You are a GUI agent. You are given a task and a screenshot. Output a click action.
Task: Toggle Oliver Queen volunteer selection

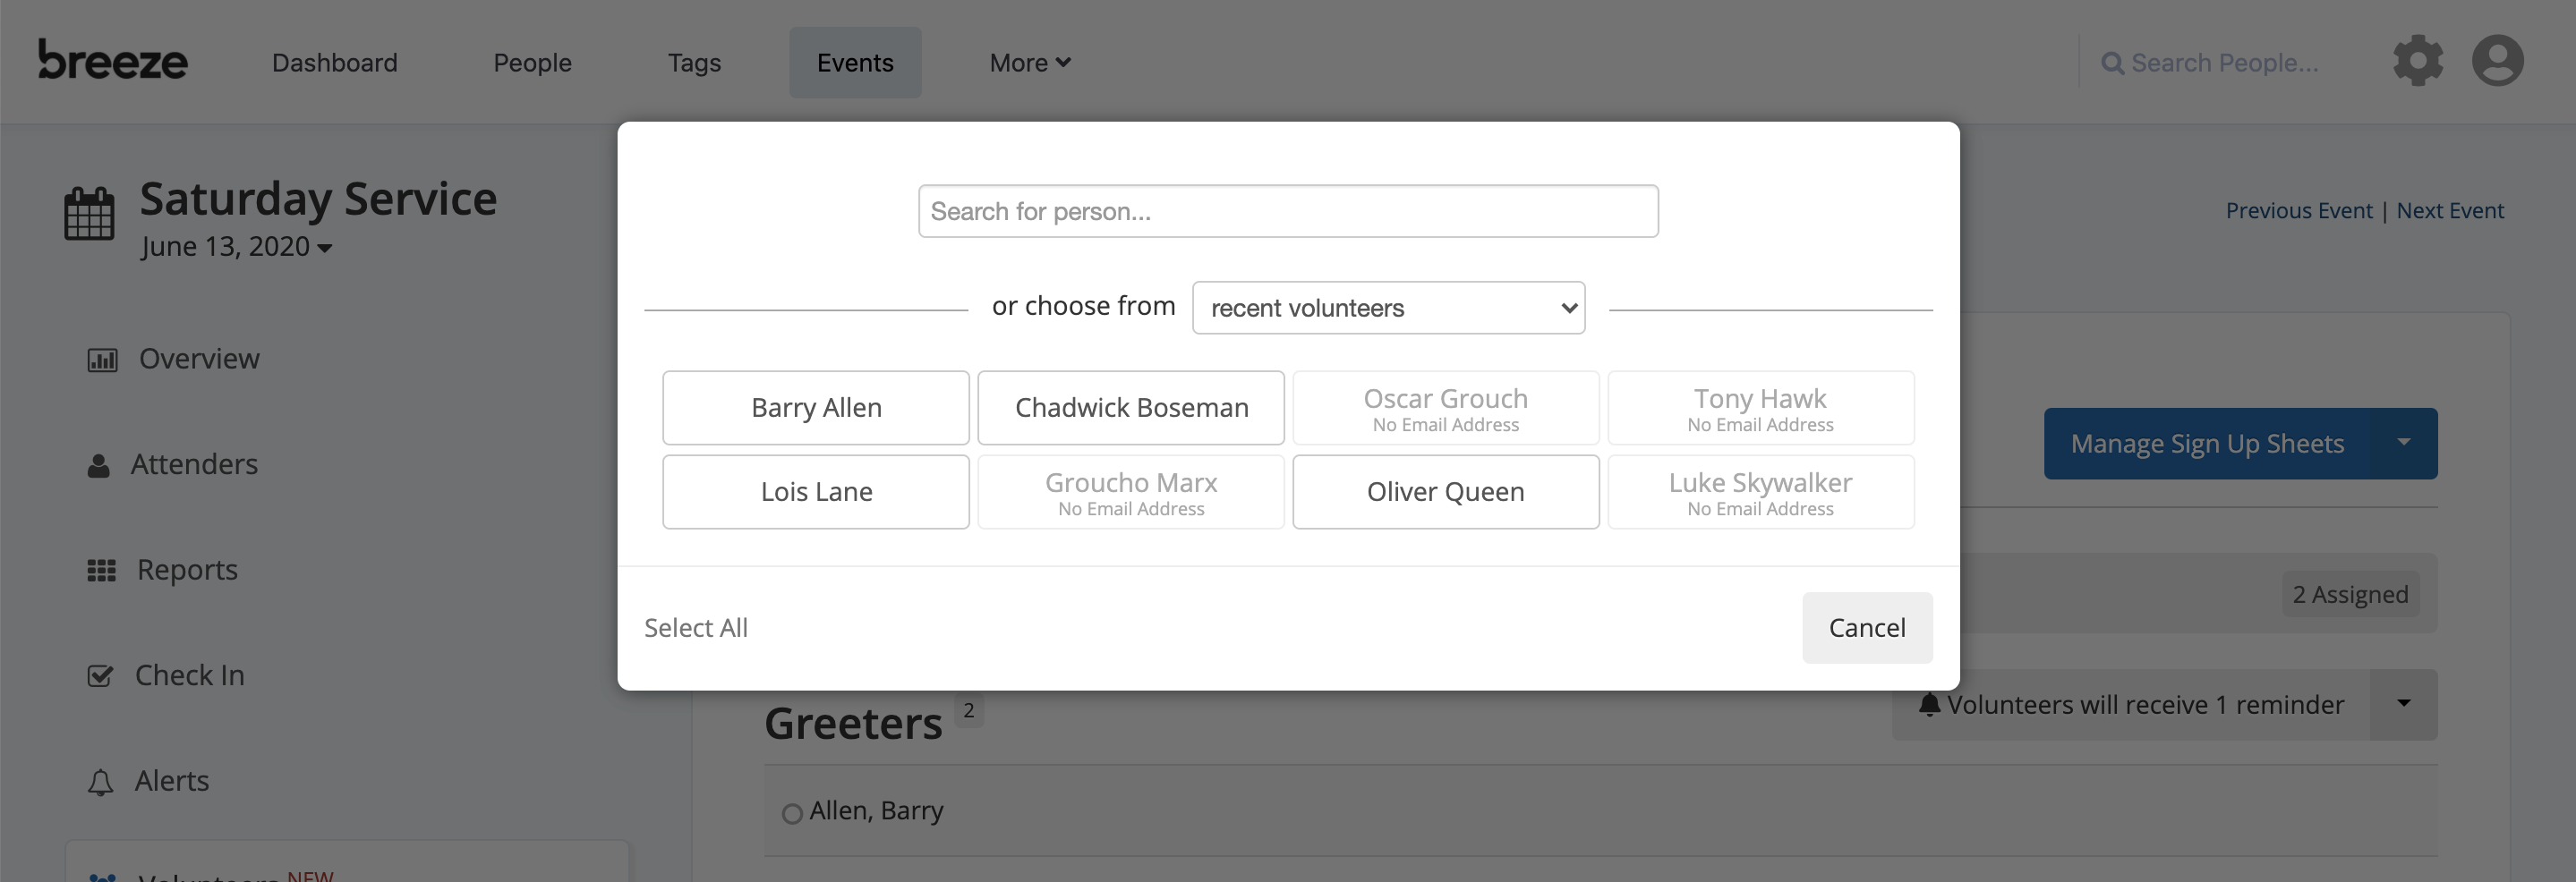(1446, 491)
